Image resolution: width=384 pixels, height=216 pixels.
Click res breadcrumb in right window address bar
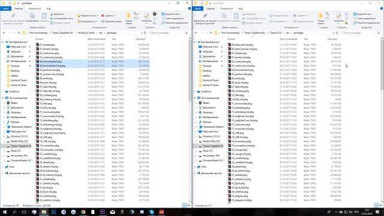[287, 32]
